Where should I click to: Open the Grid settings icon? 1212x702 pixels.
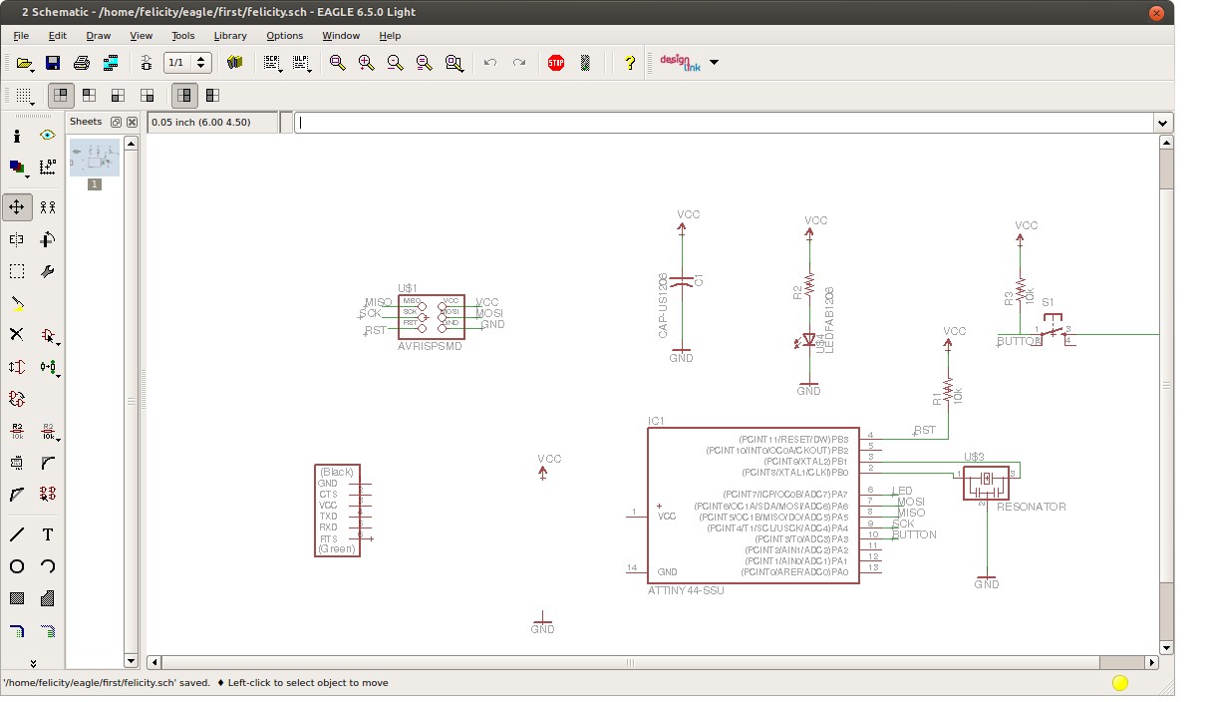25,96
